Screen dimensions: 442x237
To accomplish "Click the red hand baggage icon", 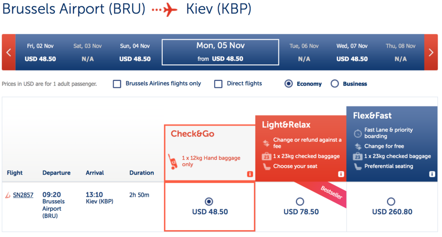I will tap(172, 161).
